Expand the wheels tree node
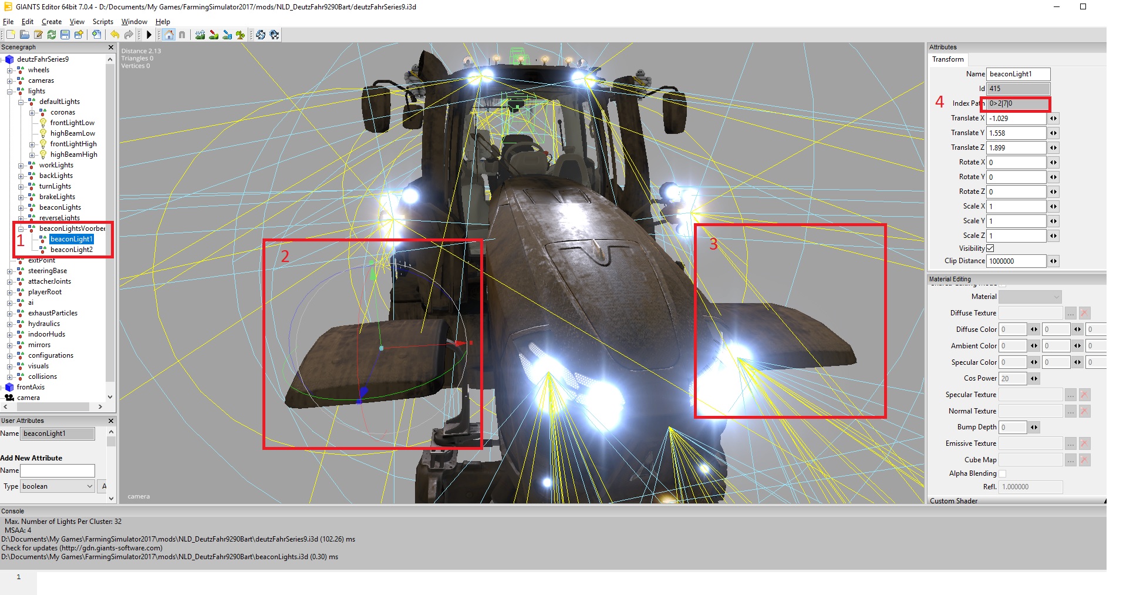Image resolution: width=1123 pixels, height=595 pixels. click(x=9, y=70)
